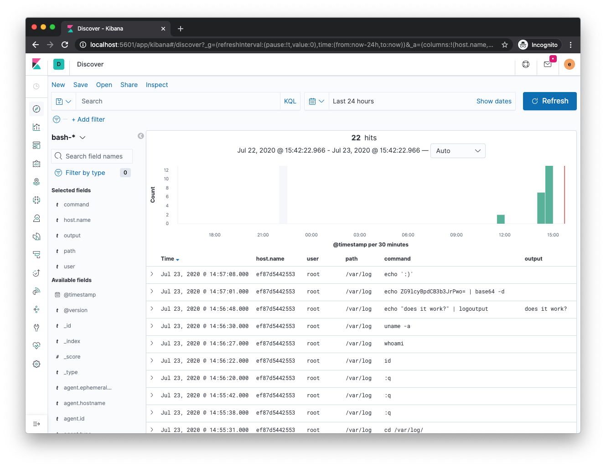Collapse the fields panel with the circular arrow

tap(140, 136)
